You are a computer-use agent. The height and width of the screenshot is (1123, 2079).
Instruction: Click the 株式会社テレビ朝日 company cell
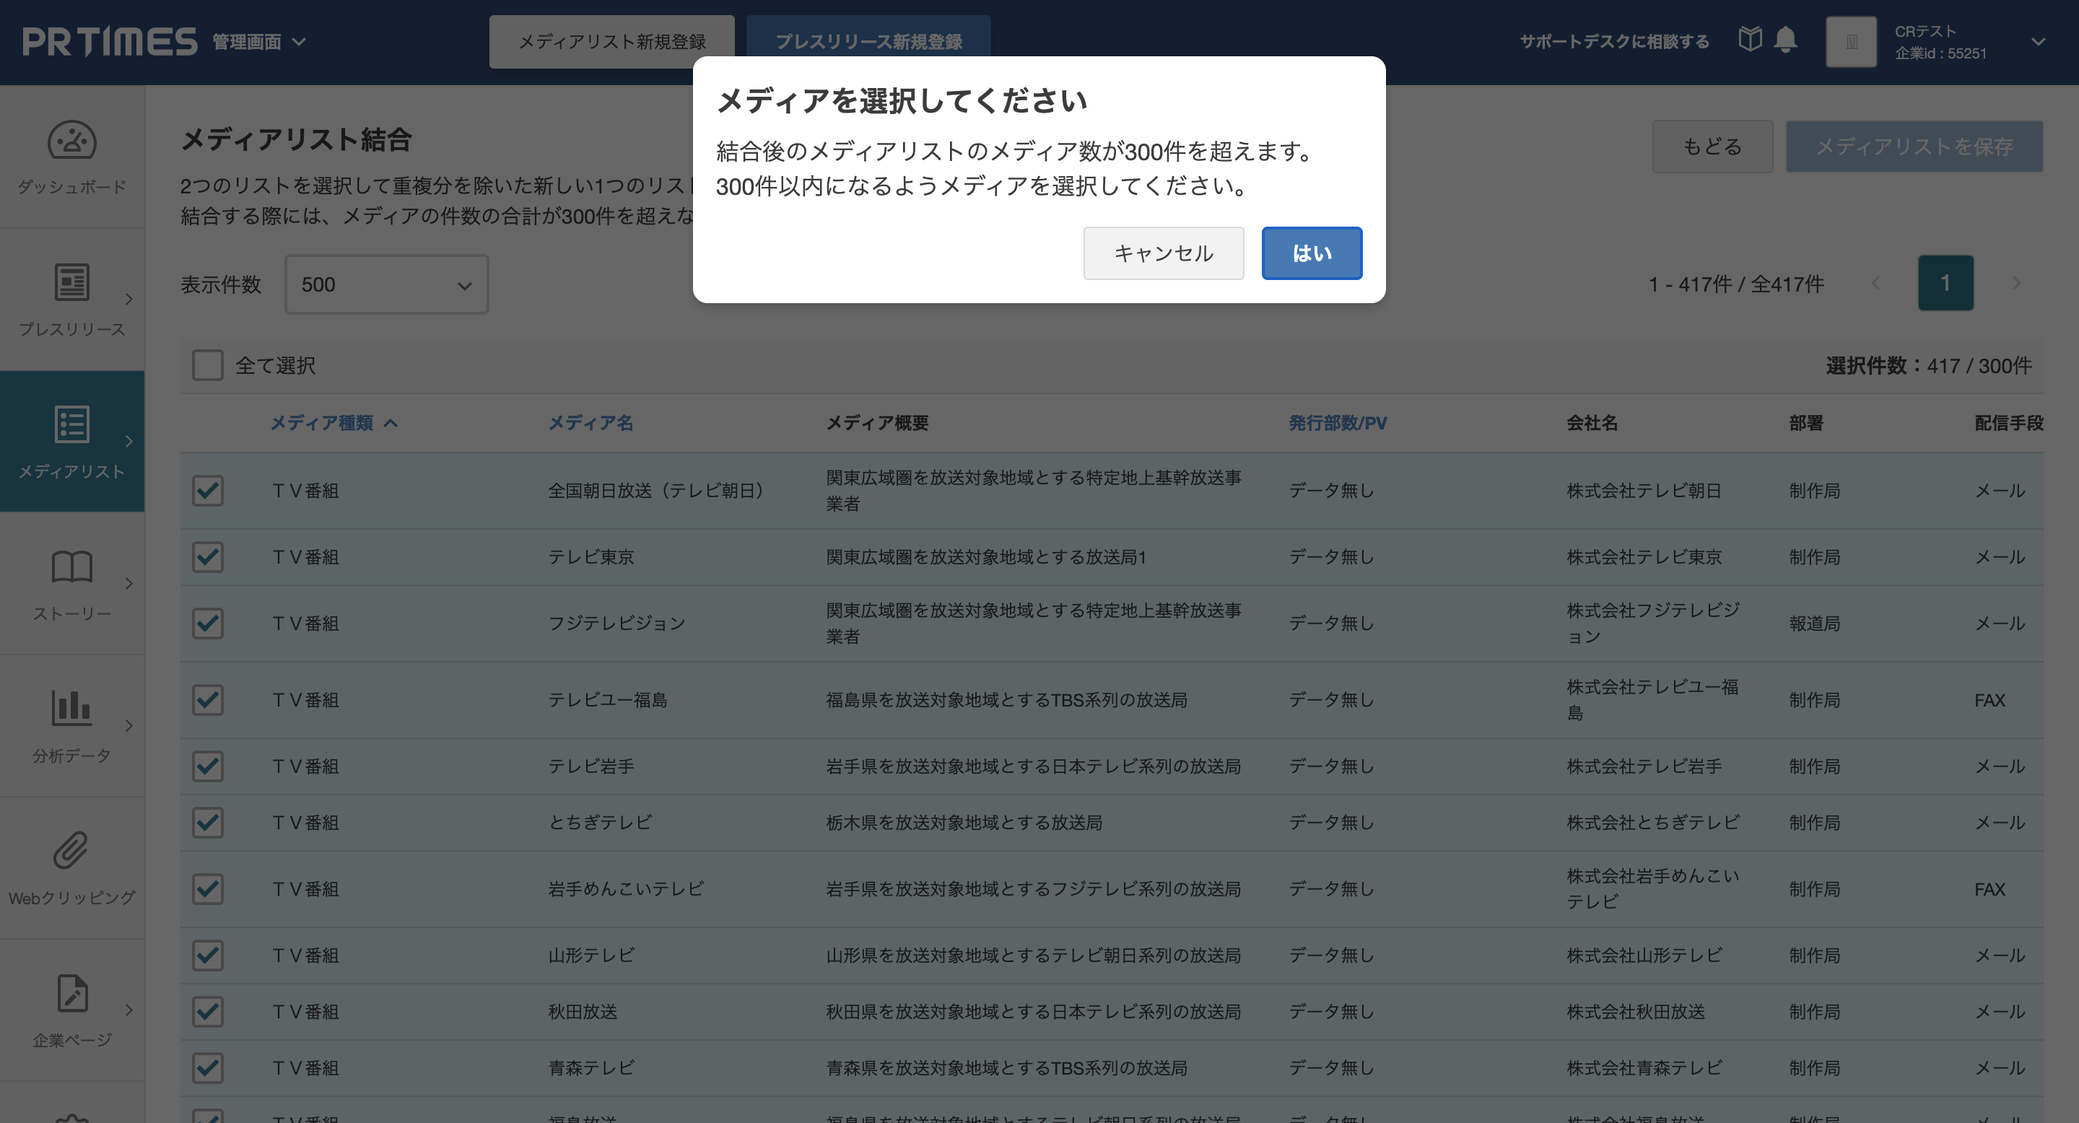[1644, 491]
